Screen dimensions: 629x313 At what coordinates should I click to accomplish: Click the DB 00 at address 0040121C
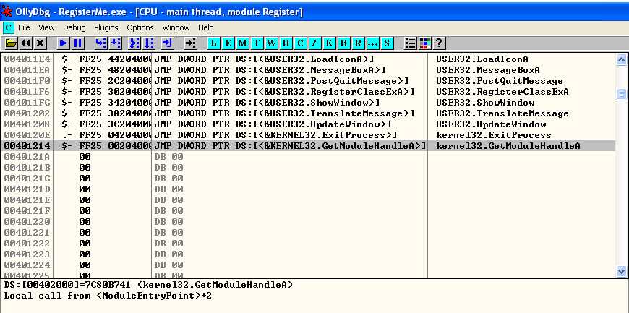[x=168, y=179]
